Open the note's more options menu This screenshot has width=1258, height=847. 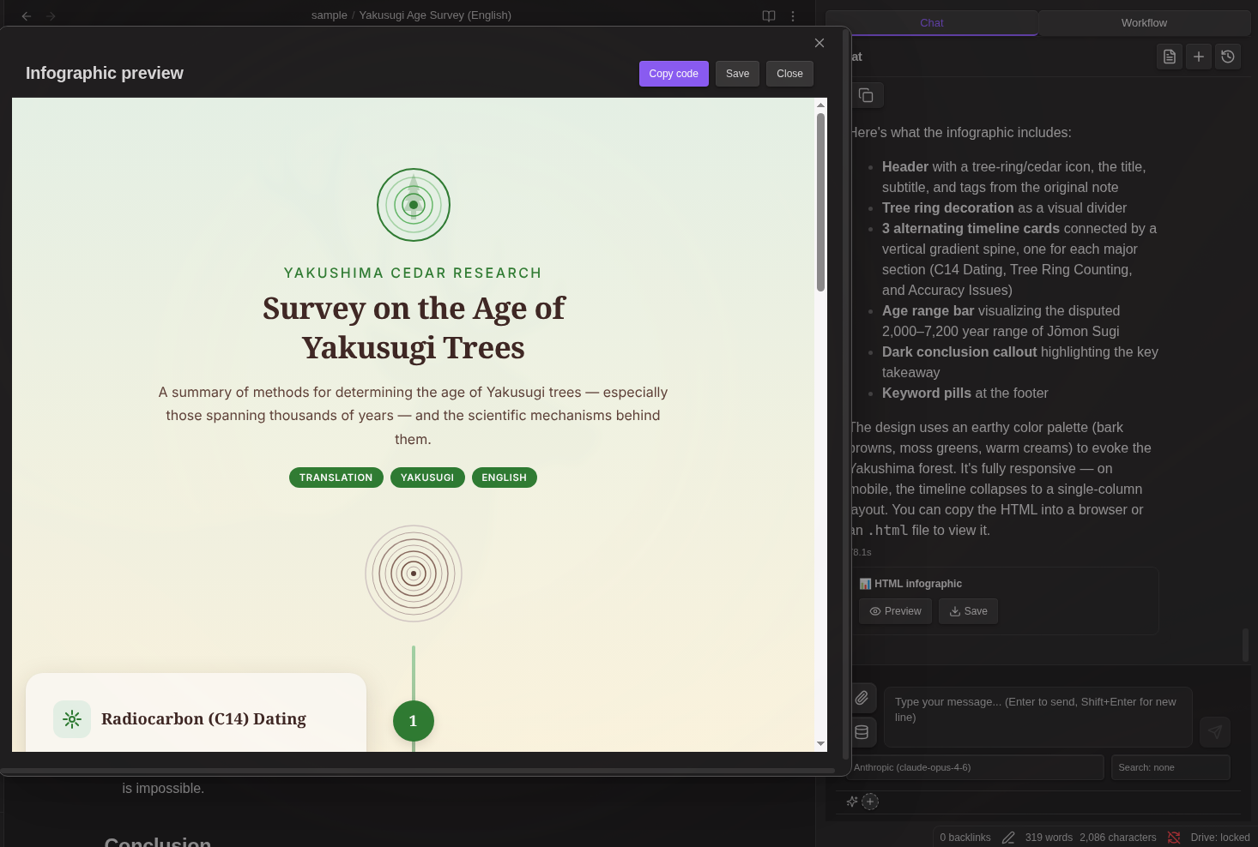[x=793, y=15]
